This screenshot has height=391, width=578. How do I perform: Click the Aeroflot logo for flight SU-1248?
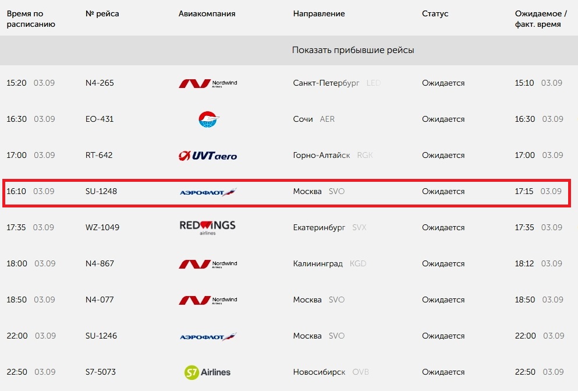tap(208, 192)
